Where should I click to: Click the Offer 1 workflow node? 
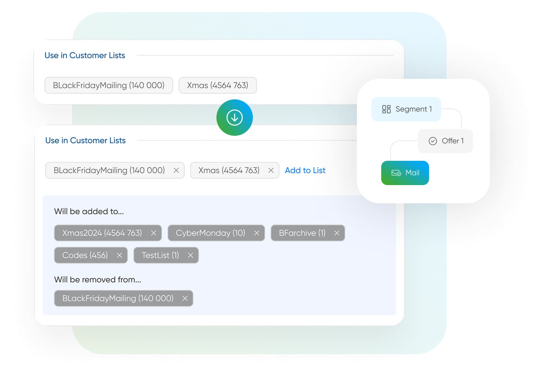tap(445, 141)
